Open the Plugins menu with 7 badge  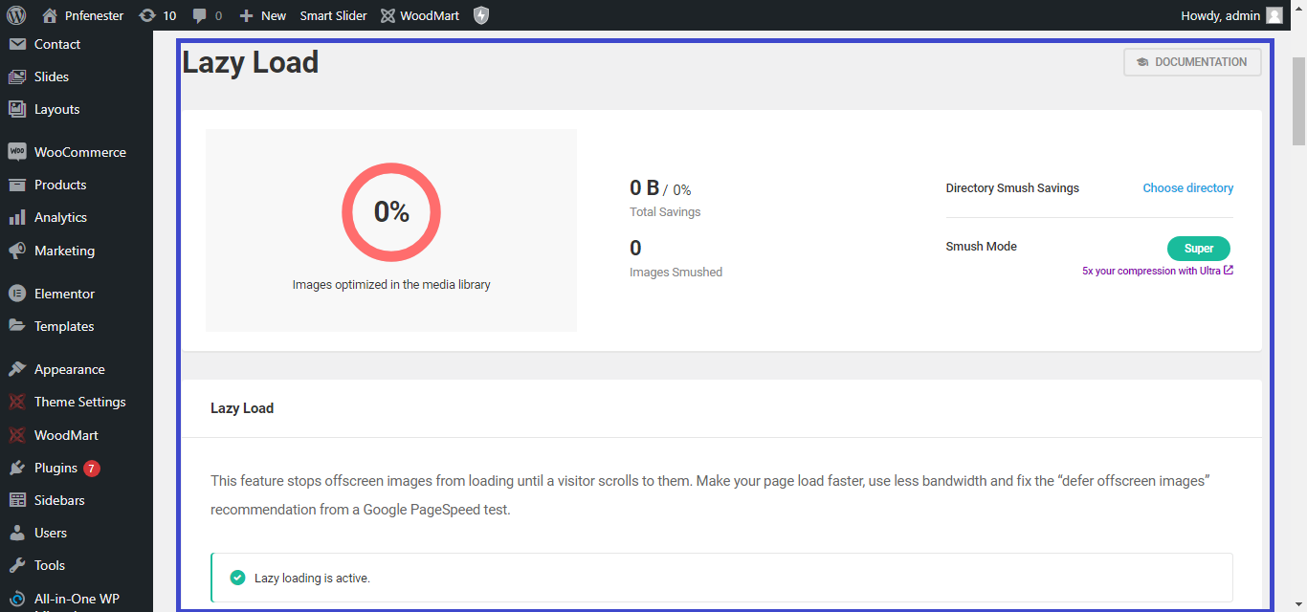[55, 468]
